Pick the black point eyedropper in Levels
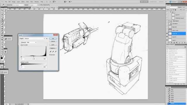 pyautogui.click(x=51, y=52)
